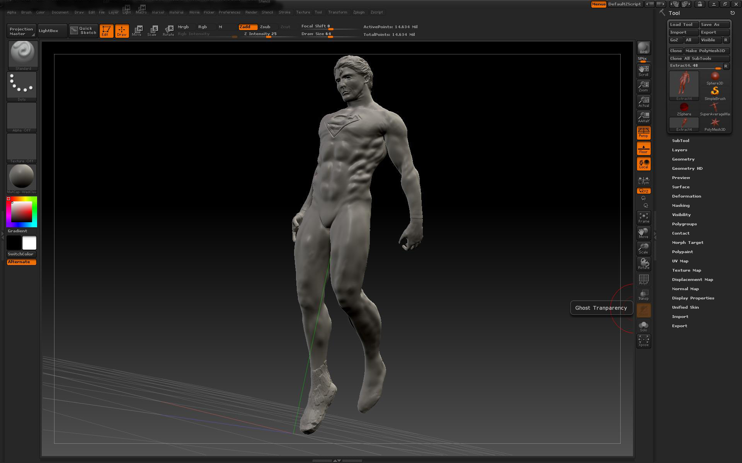742x463 pixels.
Task: Toggle the Floor grid
Action: pos(643,148)
